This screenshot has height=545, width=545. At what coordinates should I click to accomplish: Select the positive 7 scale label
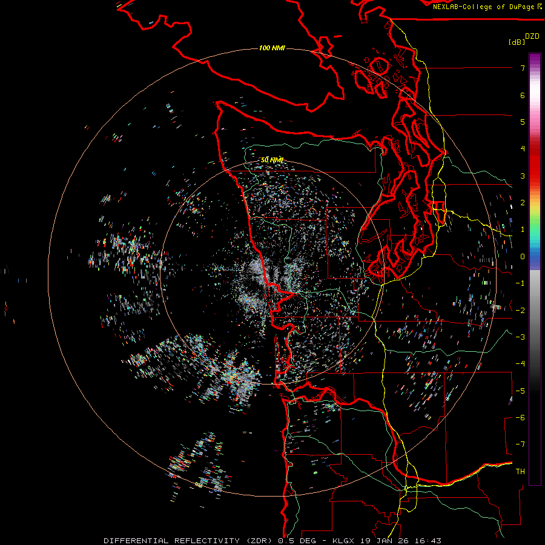point(523,68)
